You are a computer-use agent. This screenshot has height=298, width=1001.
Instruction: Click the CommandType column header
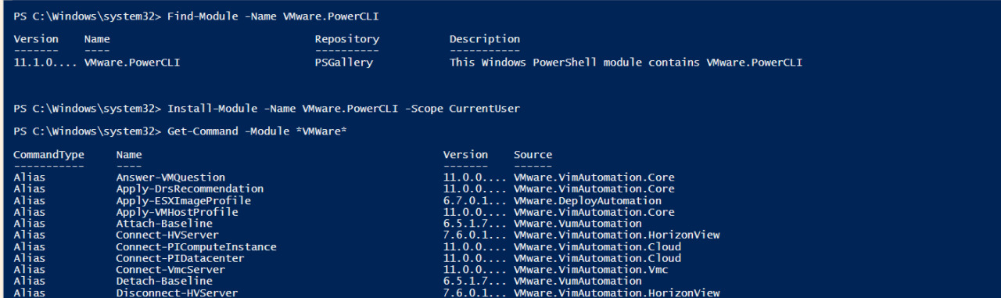coord(48,155)
